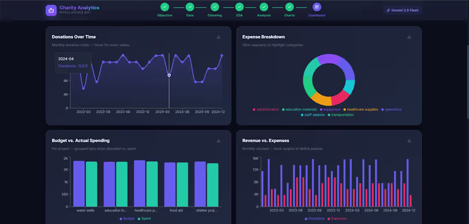Click the 2023-06 label on Donations Over Time axis
The image size is (469, 224).
(103, 112)
